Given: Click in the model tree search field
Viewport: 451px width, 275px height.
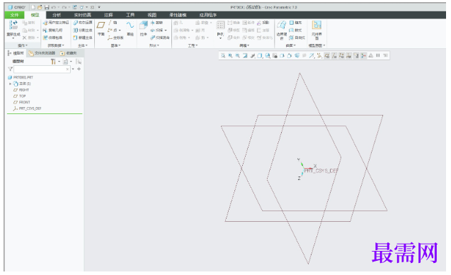Looking at the screenshot, I should pos(42,69).
